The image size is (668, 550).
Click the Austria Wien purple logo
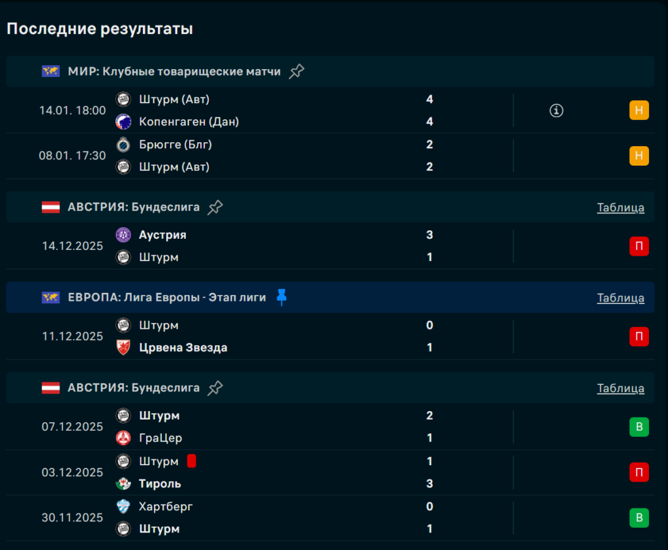point(123,235)
